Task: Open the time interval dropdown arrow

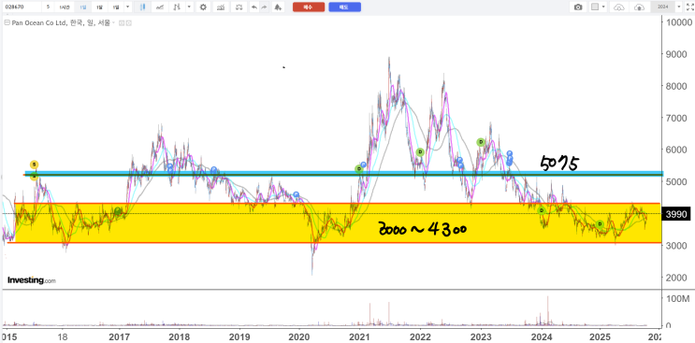Action: (x=128, y=7)
